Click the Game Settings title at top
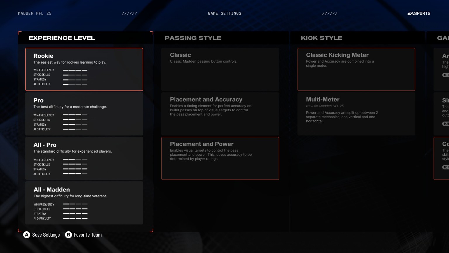This screenshot has height=253, width=449. 224,13
